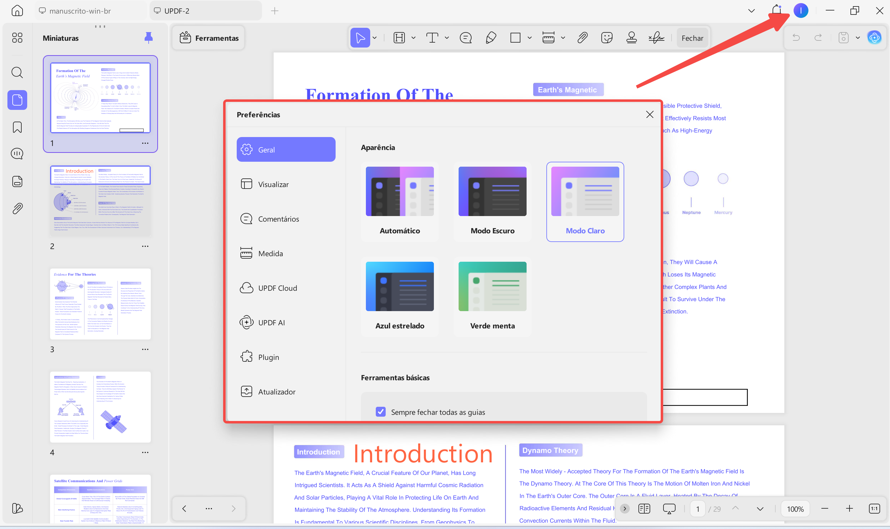This screenshot has height=529, width=890.
Task: Open page 2 thumbnail options menu
Action: pos(145,246)
